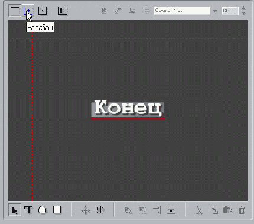Select the crawl title type button
Image resolution: width=254 pixels, height=224 pixels.
coord(43,11)
